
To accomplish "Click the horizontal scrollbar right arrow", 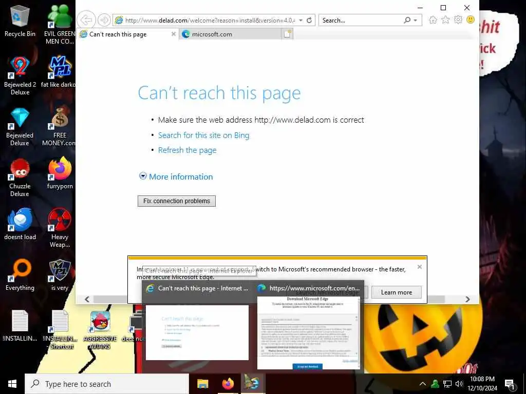I will click(x=467, y=299).
